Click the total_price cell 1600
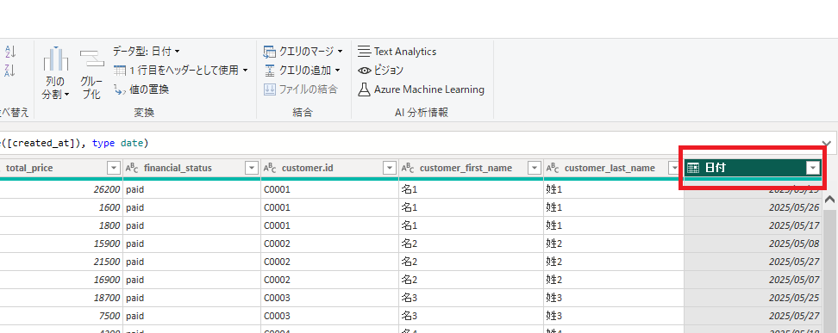Viewport: 838px width, 333px height. coord(61,207)
